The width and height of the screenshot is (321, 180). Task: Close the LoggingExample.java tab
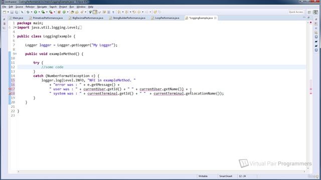point(215,18)
